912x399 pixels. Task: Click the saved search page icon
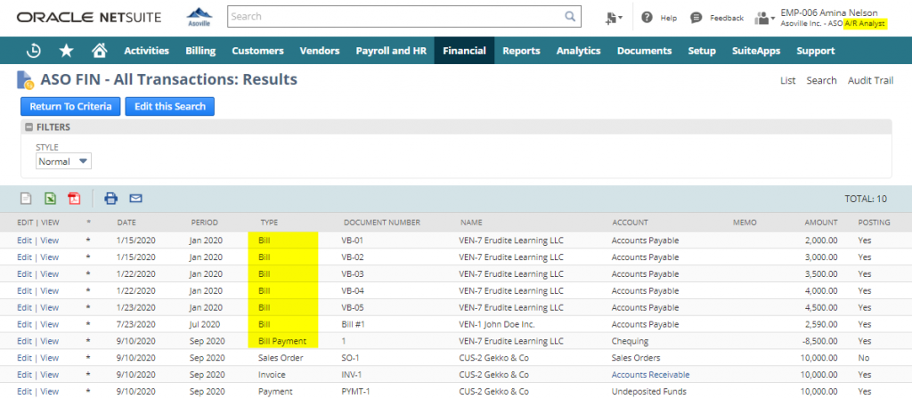(x=25, y=79)
